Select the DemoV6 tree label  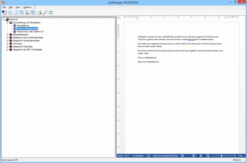point(14,19)
